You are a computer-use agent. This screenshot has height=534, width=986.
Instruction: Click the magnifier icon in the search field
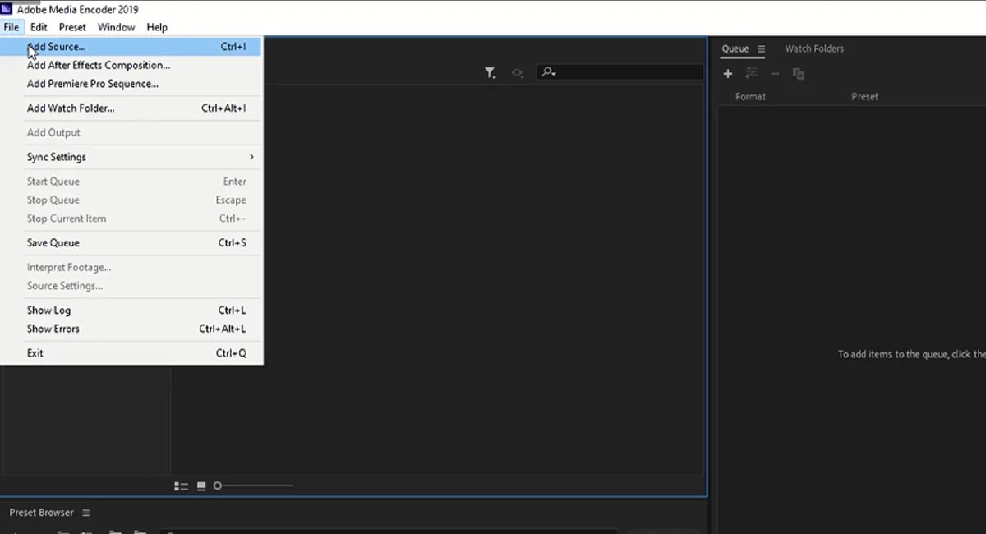546,71
